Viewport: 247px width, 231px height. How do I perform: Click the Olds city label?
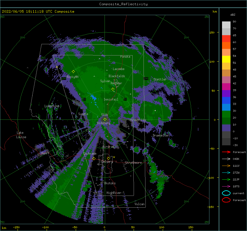tap(105, 115)
